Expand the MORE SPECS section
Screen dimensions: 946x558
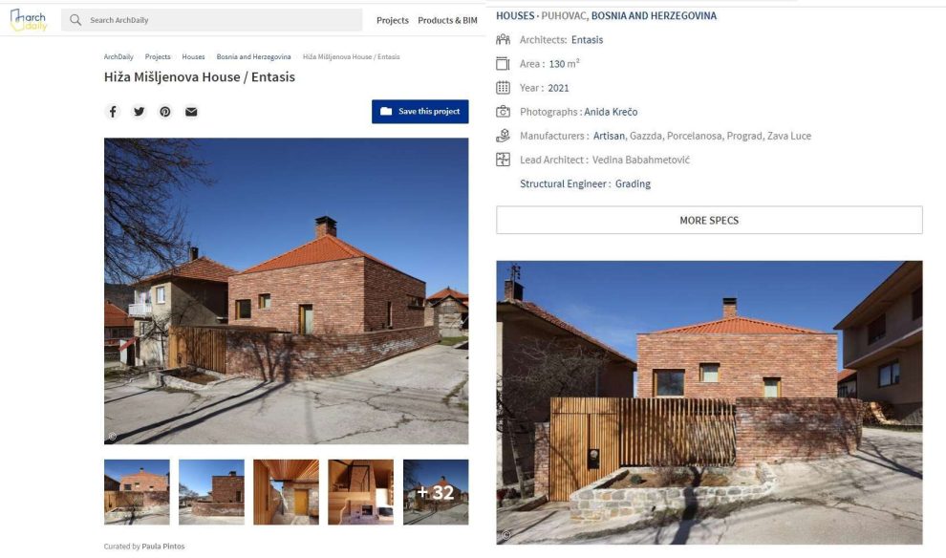(709, 220)
